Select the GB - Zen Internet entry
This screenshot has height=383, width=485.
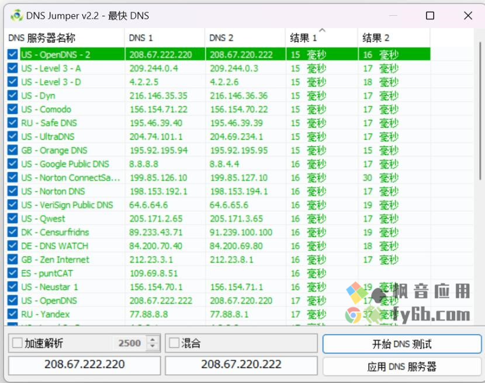coord(55,259)
